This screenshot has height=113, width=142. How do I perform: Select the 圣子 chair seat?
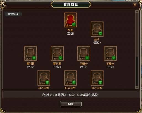tap(97, 29)
